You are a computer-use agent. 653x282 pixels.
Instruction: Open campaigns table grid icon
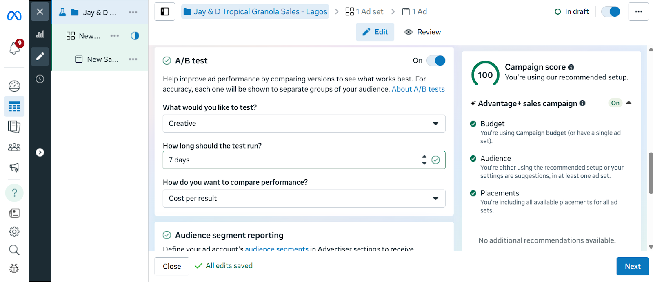[x=14, y=107]
